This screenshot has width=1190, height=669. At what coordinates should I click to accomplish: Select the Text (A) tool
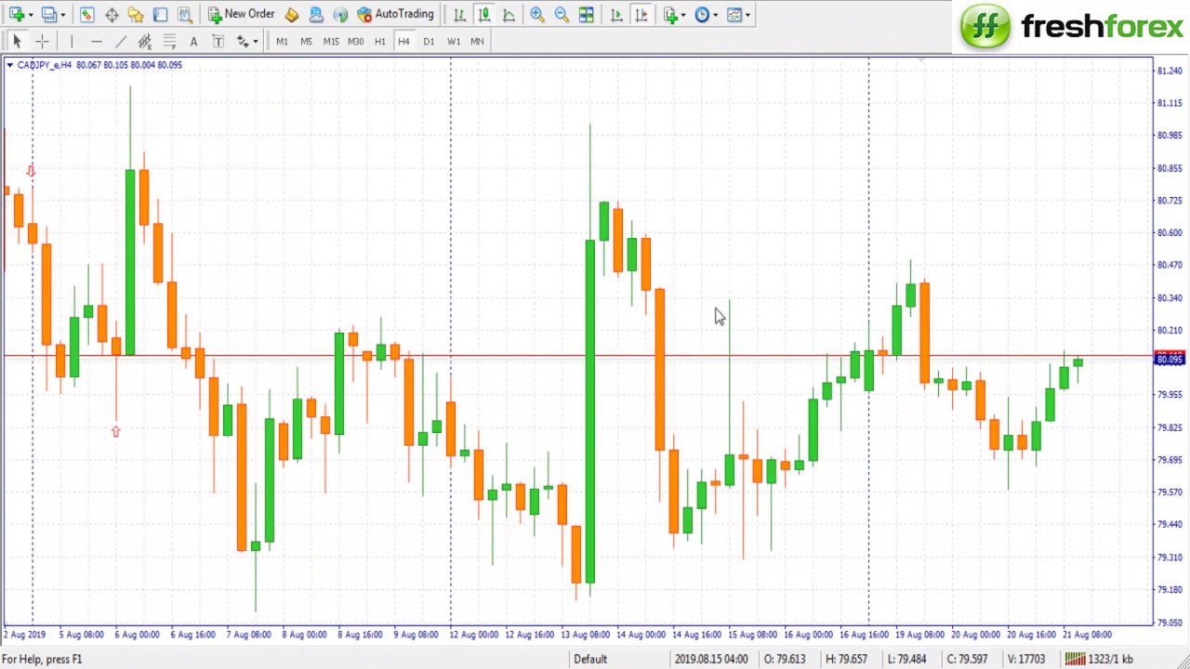[x=193, y=41]
